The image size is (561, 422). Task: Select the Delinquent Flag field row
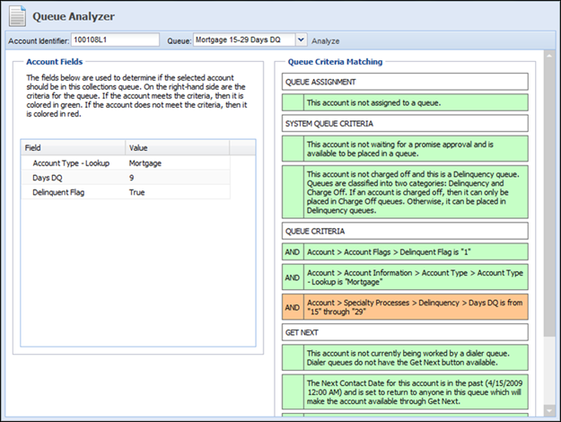(x=126, y=192)
